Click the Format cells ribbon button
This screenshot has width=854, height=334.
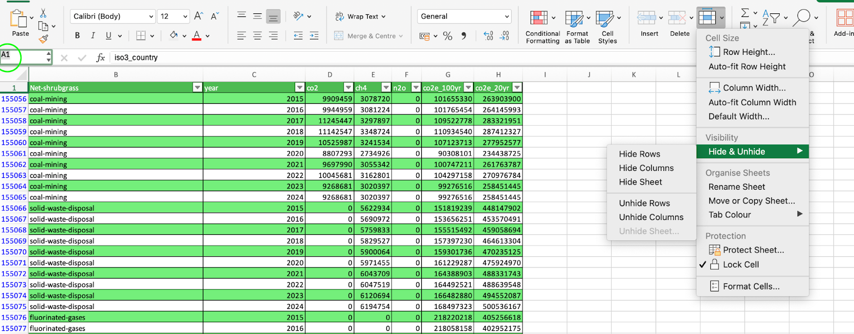pos(710,18)
